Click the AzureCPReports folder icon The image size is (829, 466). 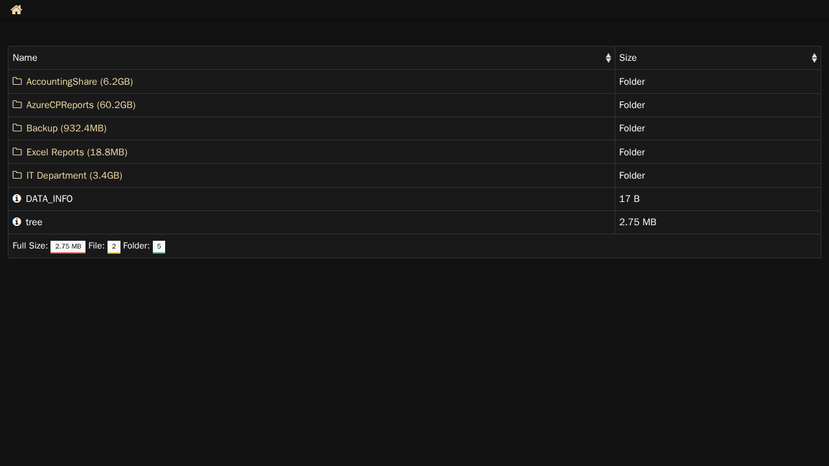click(x=17, y=105)
